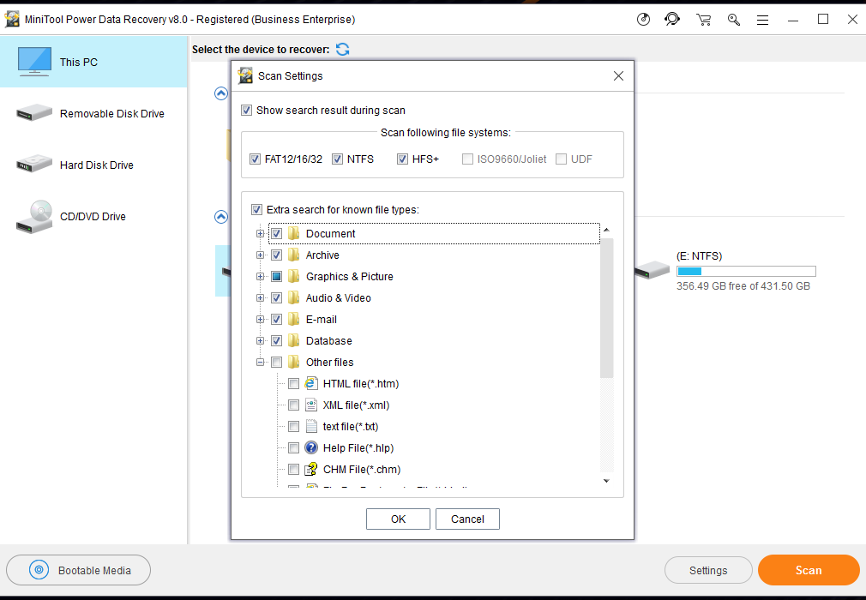Image resolution: width=866 pixels, height=600 pixels.
Task: Close the Scan Settings dialog
Action: pos(618,76)
